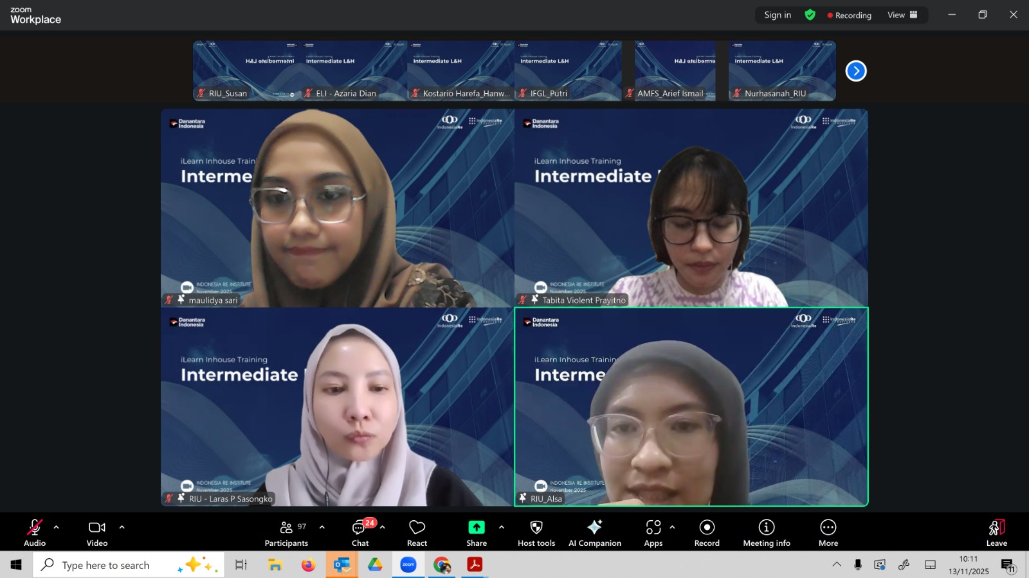Open the Apps menu
The height and width of the screenshot is (578, 1029).
653,533
